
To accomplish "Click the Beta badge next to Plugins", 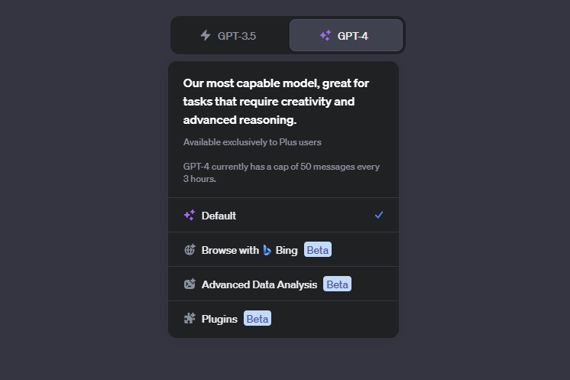I will [257, 319].
